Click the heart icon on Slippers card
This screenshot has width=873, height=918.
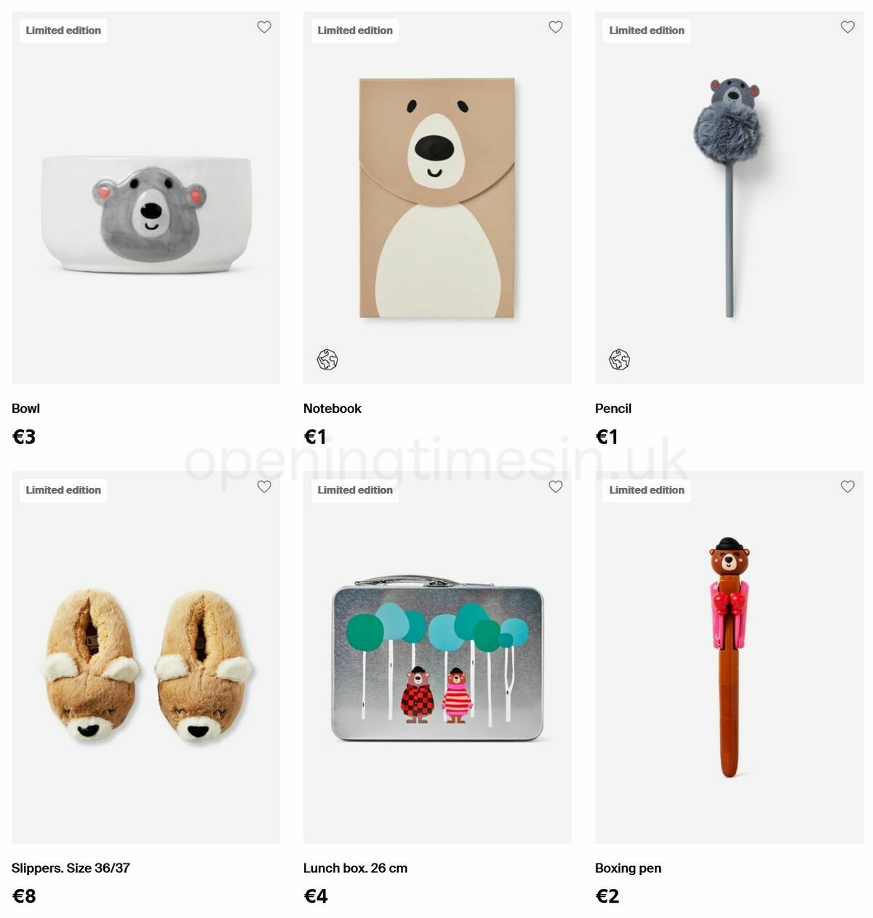click(x=264, y=487)
